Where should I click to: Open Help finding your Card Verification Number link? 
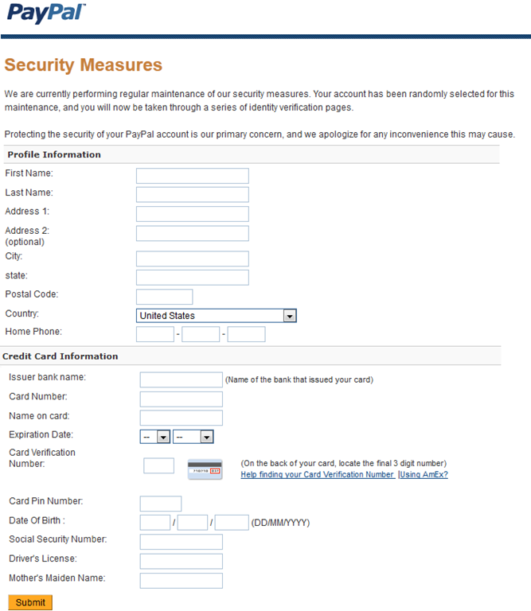coord(318,474)
